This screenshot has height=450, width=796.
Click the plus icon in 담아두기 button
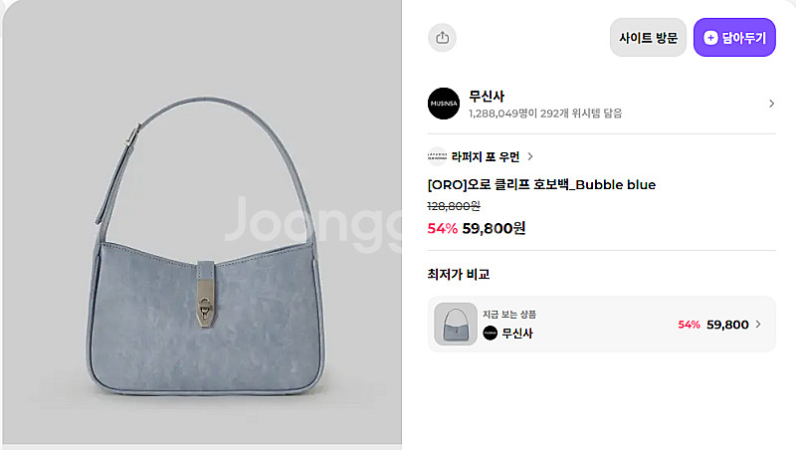[x=710, y=38]
